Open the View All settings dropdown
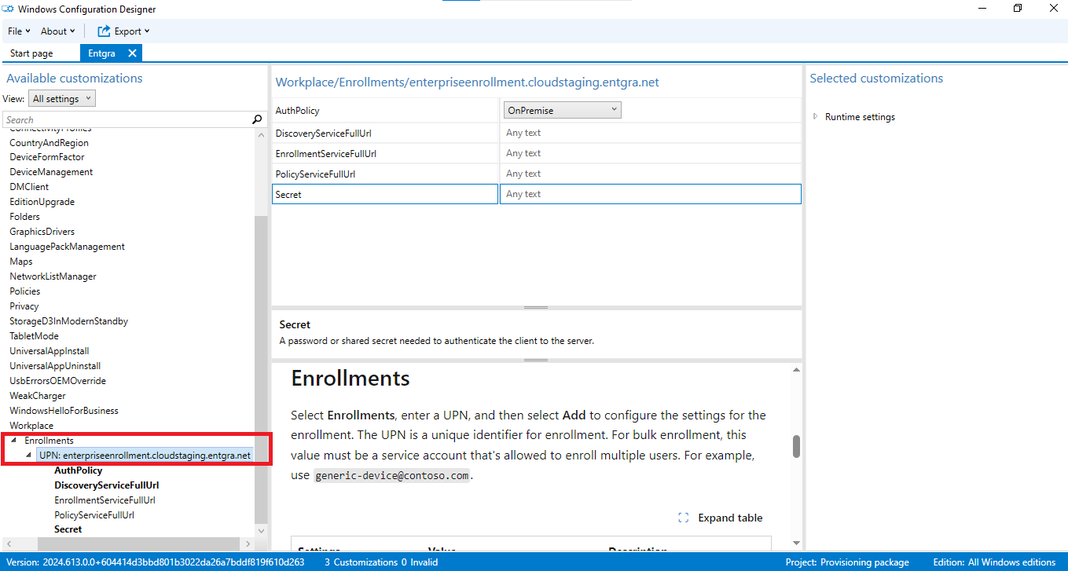 click(x=62, y=99)
